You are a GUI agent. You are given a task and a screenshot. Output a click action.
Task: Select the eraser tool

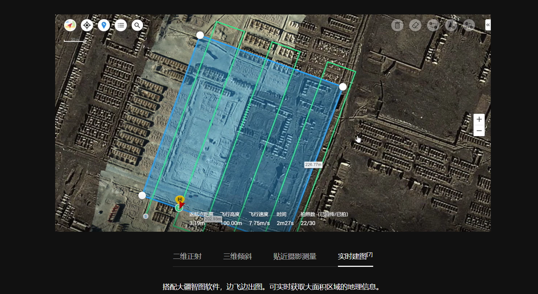[415, 25]
